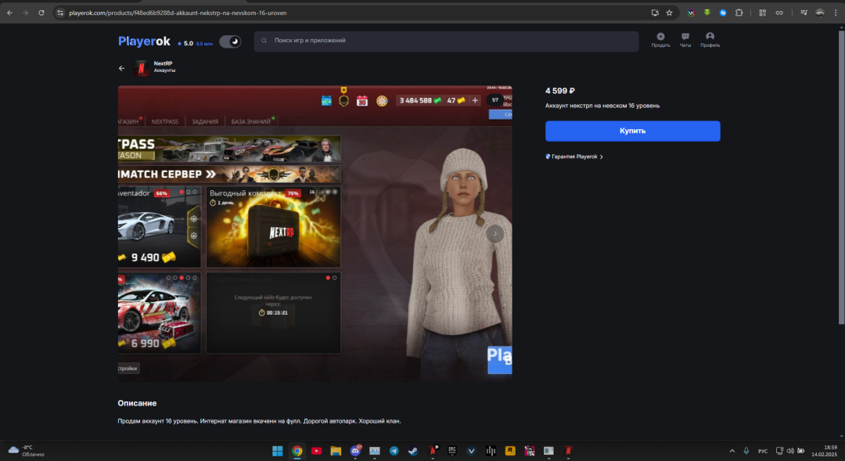Reload the page in browser toolbar
The width and height of the screenshot is (845, 461).
click(41, 13)
